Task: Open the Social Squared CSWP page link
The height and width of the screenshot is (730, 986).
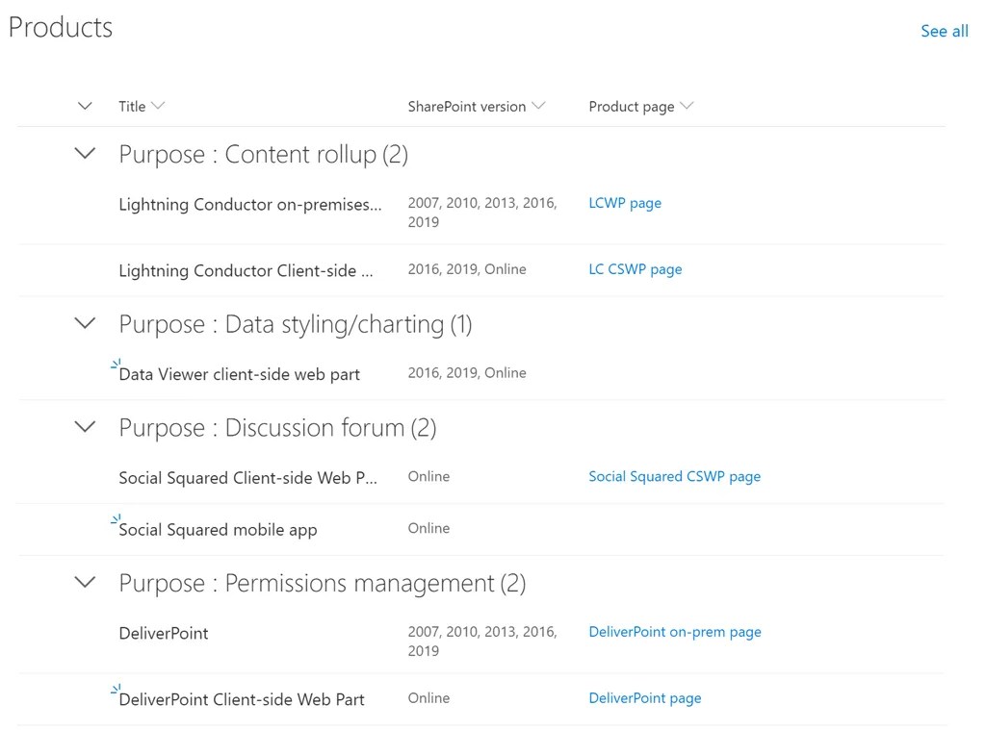Action: (674, 476)
